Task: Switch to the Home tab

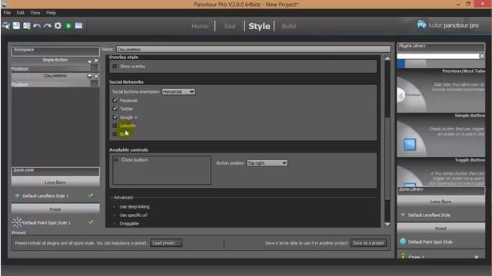Action: click(200, 26)
